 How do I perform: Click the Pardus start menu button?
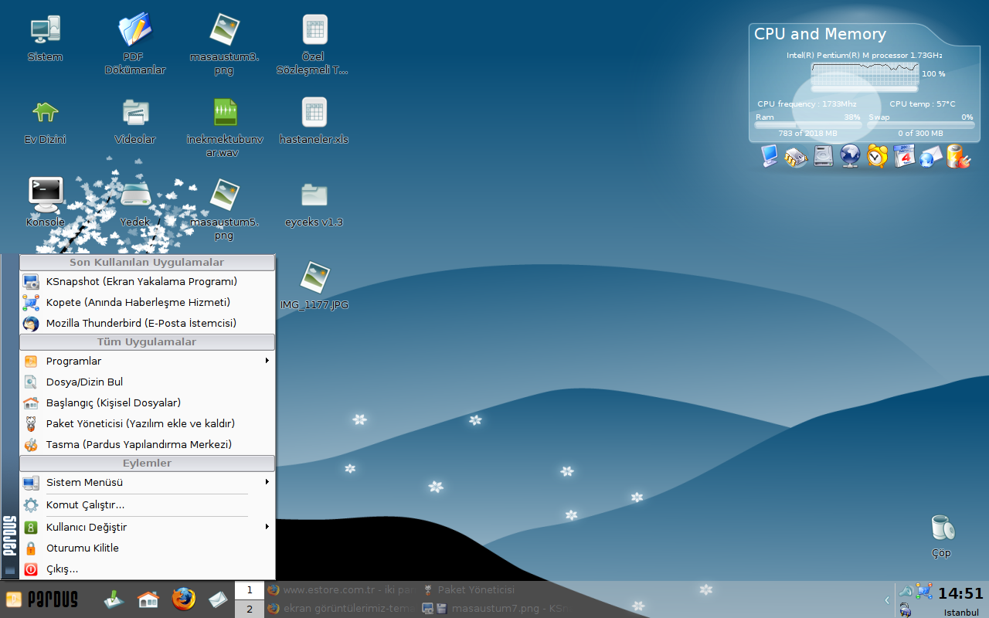[x=42, y=599]
